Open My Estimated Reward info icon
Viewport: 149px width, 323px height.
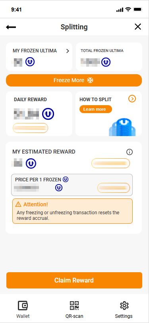pyautogui.click(x=130, y=152)
